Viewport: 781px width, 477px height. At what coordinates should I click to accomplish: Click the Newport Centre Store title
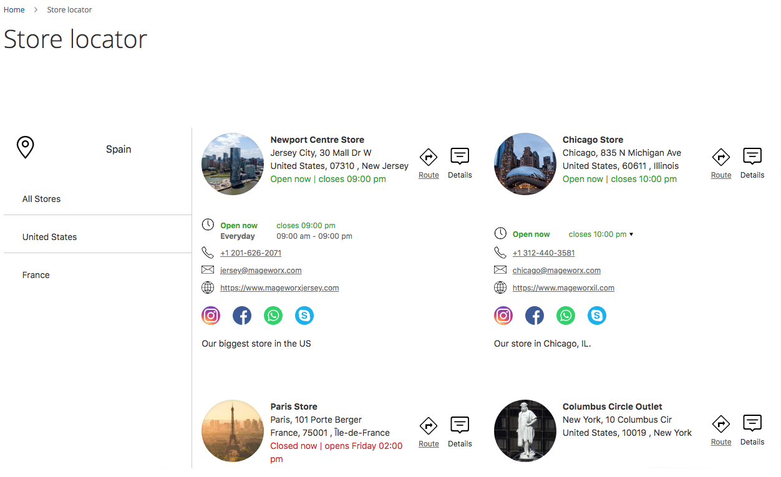click(x=317, y=140)
